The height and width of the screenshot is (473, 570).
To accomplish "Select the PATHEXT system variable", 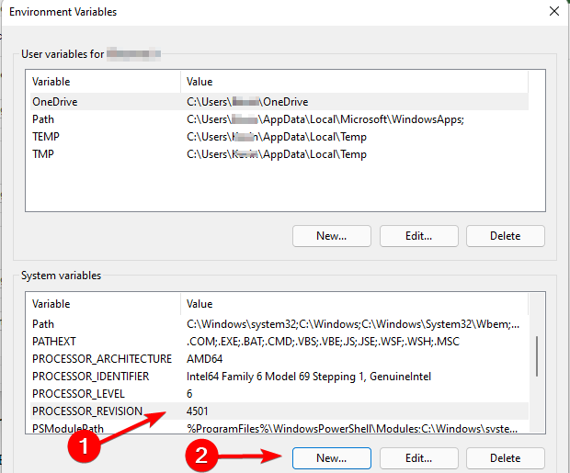I will (x=53, y=342).
